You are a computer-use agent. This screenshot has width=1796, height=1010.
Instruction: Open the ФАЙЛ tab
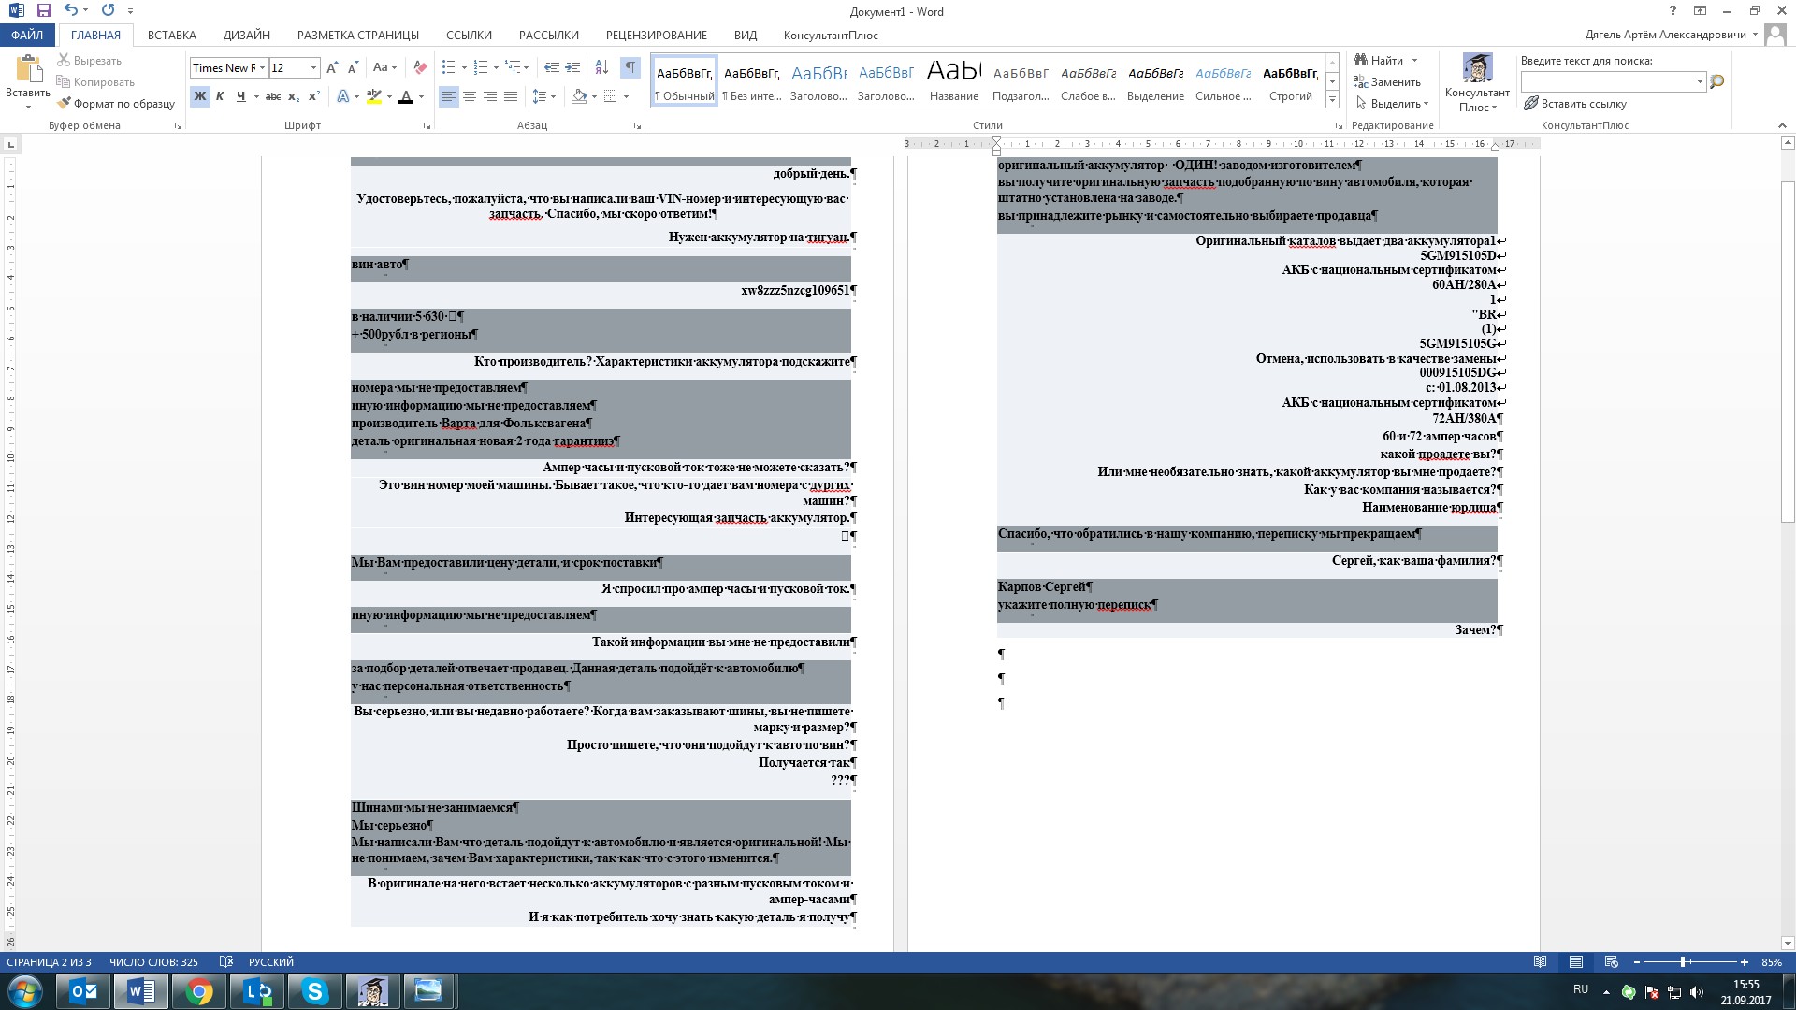[27, 35]
